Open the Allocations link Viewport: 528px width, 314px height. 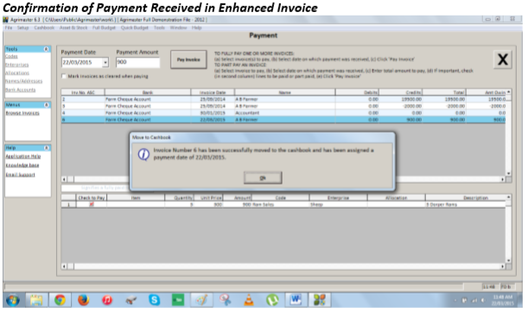point(17,72)
